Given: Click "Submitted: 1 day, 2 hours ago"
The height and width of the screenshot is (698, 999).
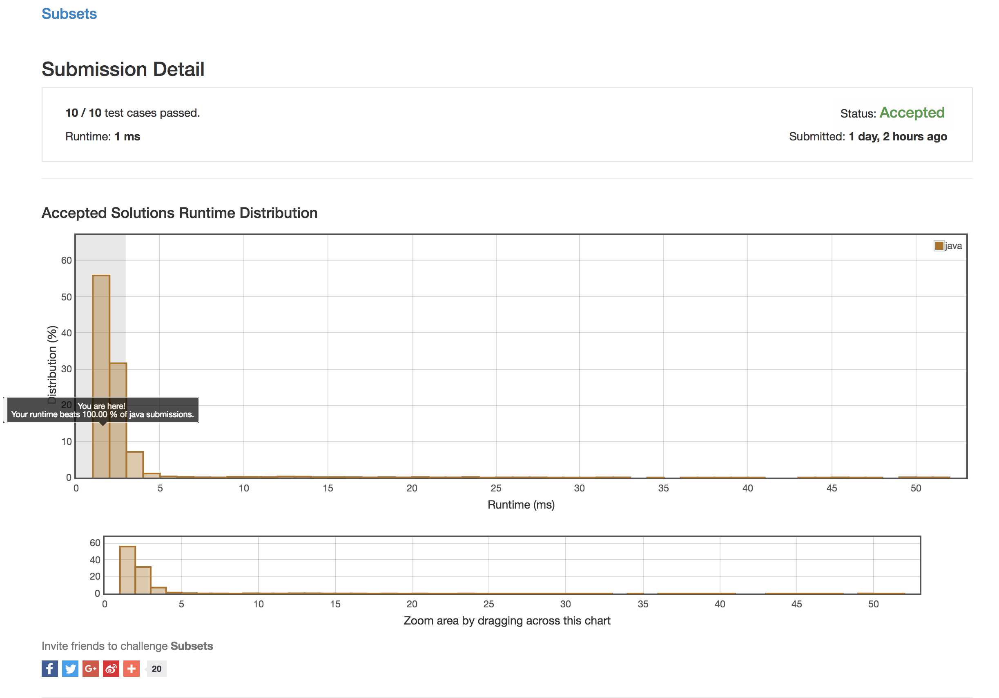Looking at the screenshot, I should [868, 137].
